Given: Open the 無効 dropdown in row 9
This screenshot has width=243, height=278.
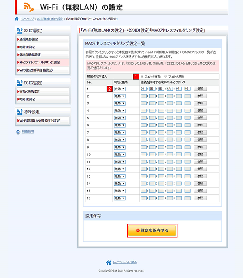Looking at the screenshot, I should point(119,147).
